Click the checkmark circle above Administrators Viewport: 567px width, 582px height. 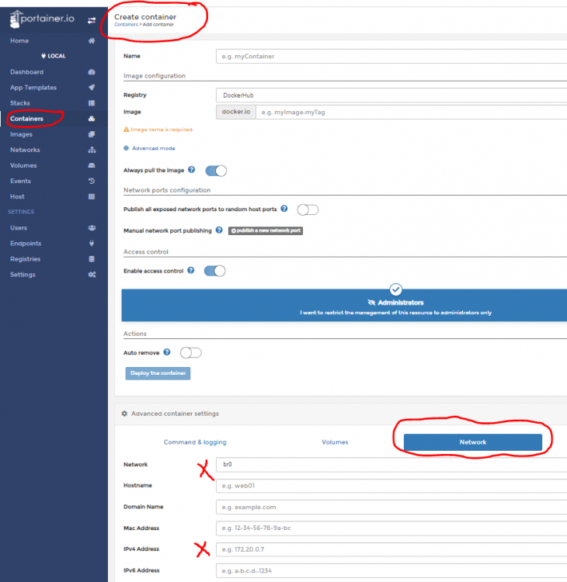pyautogui.click(x=395, y=289)
